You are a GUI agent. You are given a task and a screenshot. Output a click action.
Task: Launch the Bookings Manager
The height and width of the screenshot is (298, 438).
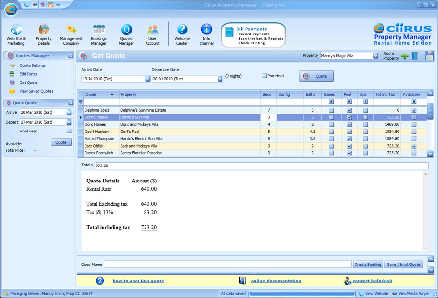[99, 34]
